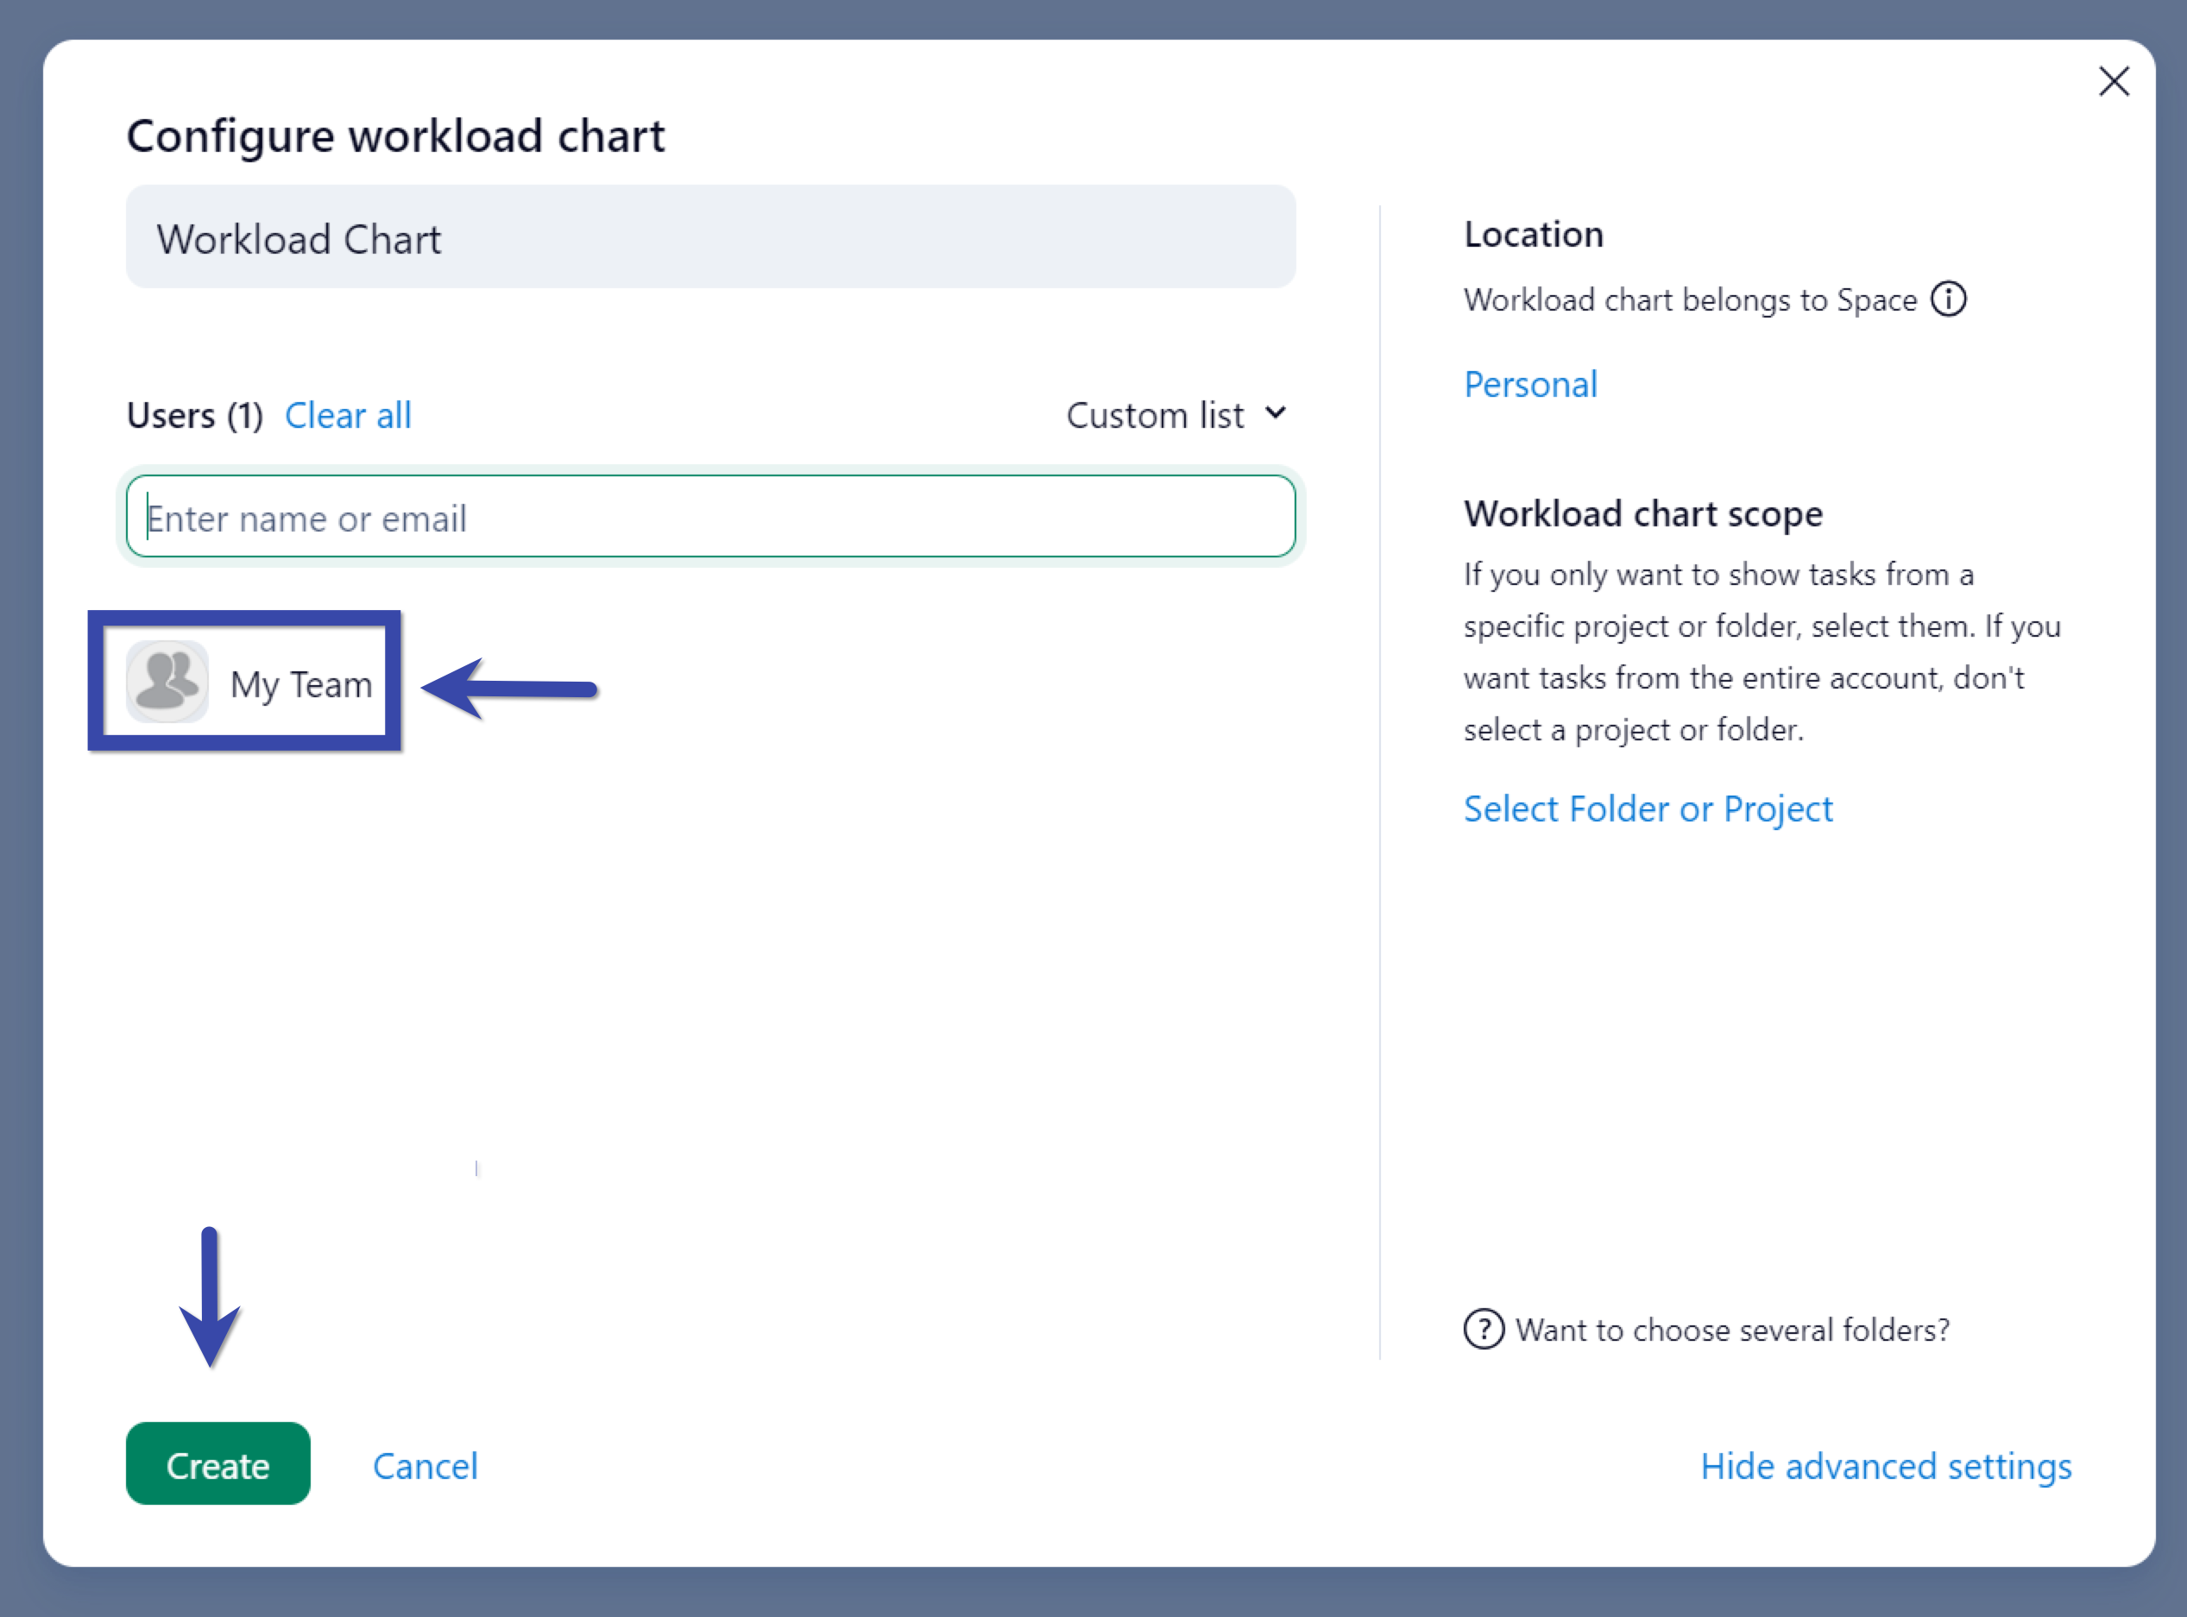Screen dimensions: 2187x1617
Task: Open the Personal space link
Action: pos(1530,385)
